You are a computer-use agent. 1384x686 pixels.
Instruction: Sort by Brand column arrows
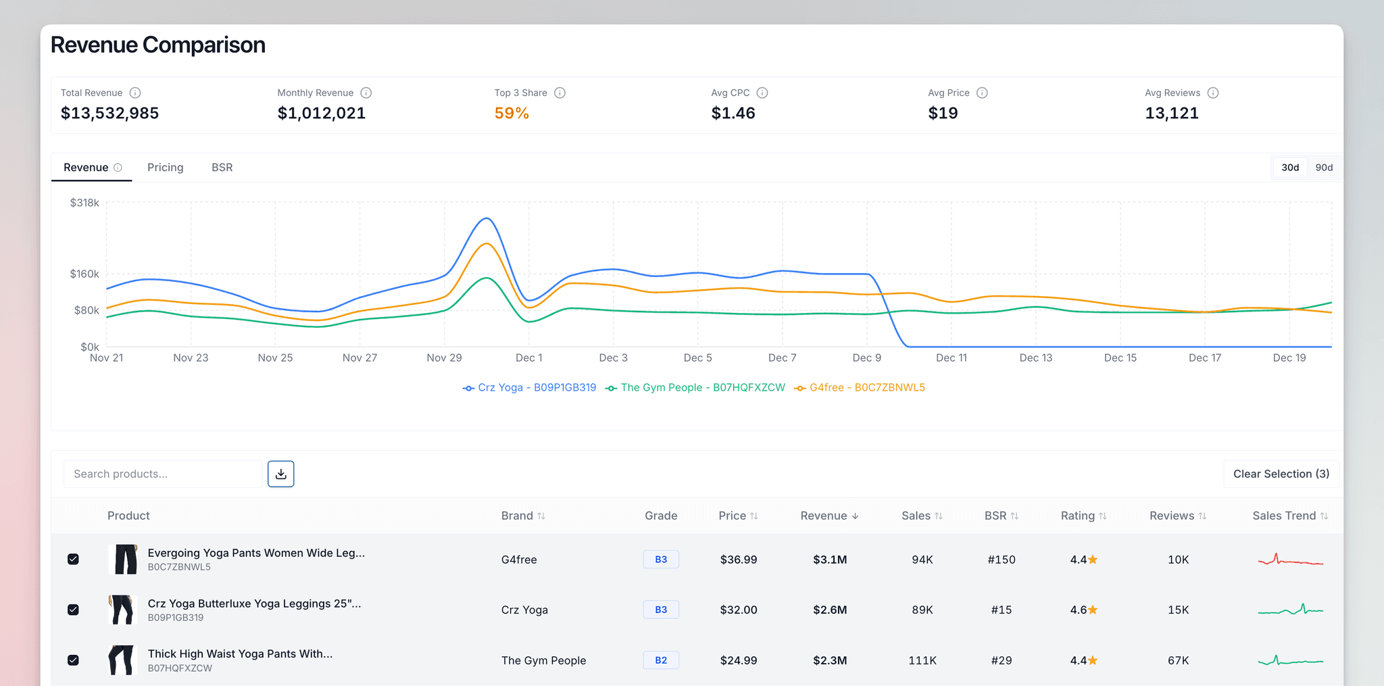(x=541, y=516)
